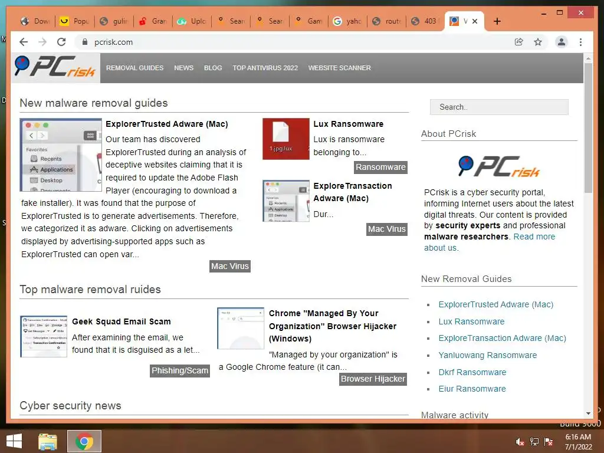Screen dimensions: 604x453
Task: Open Windows Start menu
Action: click(14, 441)
